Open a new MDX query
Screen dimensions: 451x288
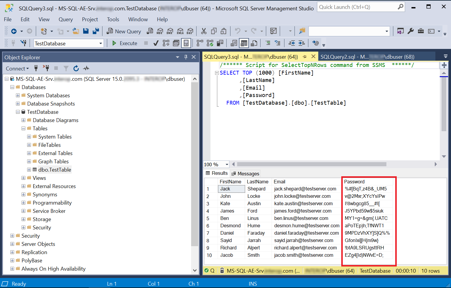pyautogui.click(x=160, y=31)
